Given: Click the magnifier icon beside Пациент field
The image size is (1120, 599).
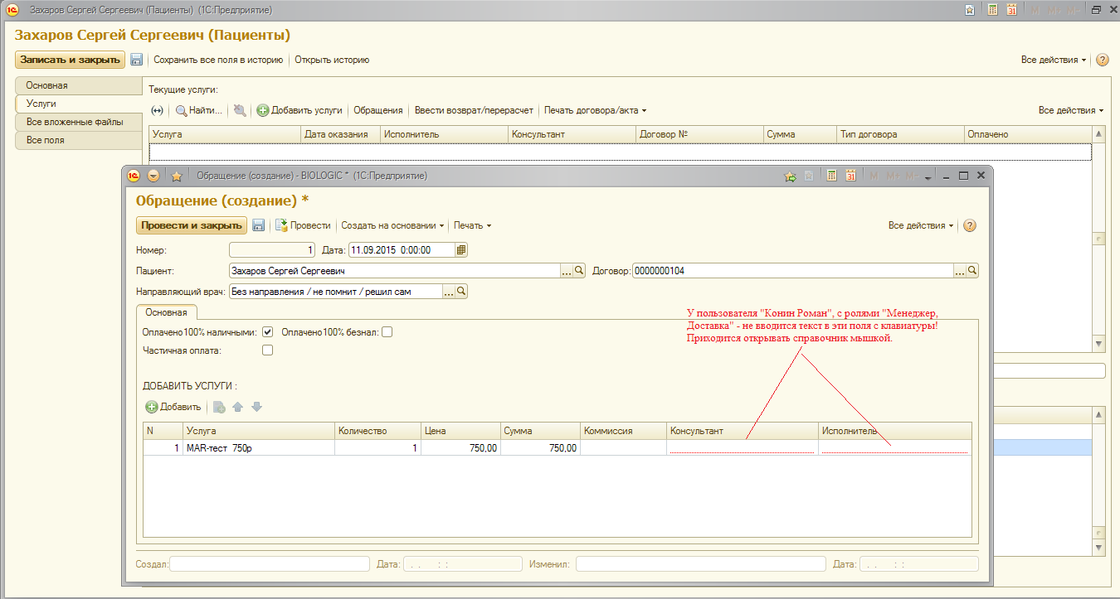Looking at the screenshot, I should point(580,271).
